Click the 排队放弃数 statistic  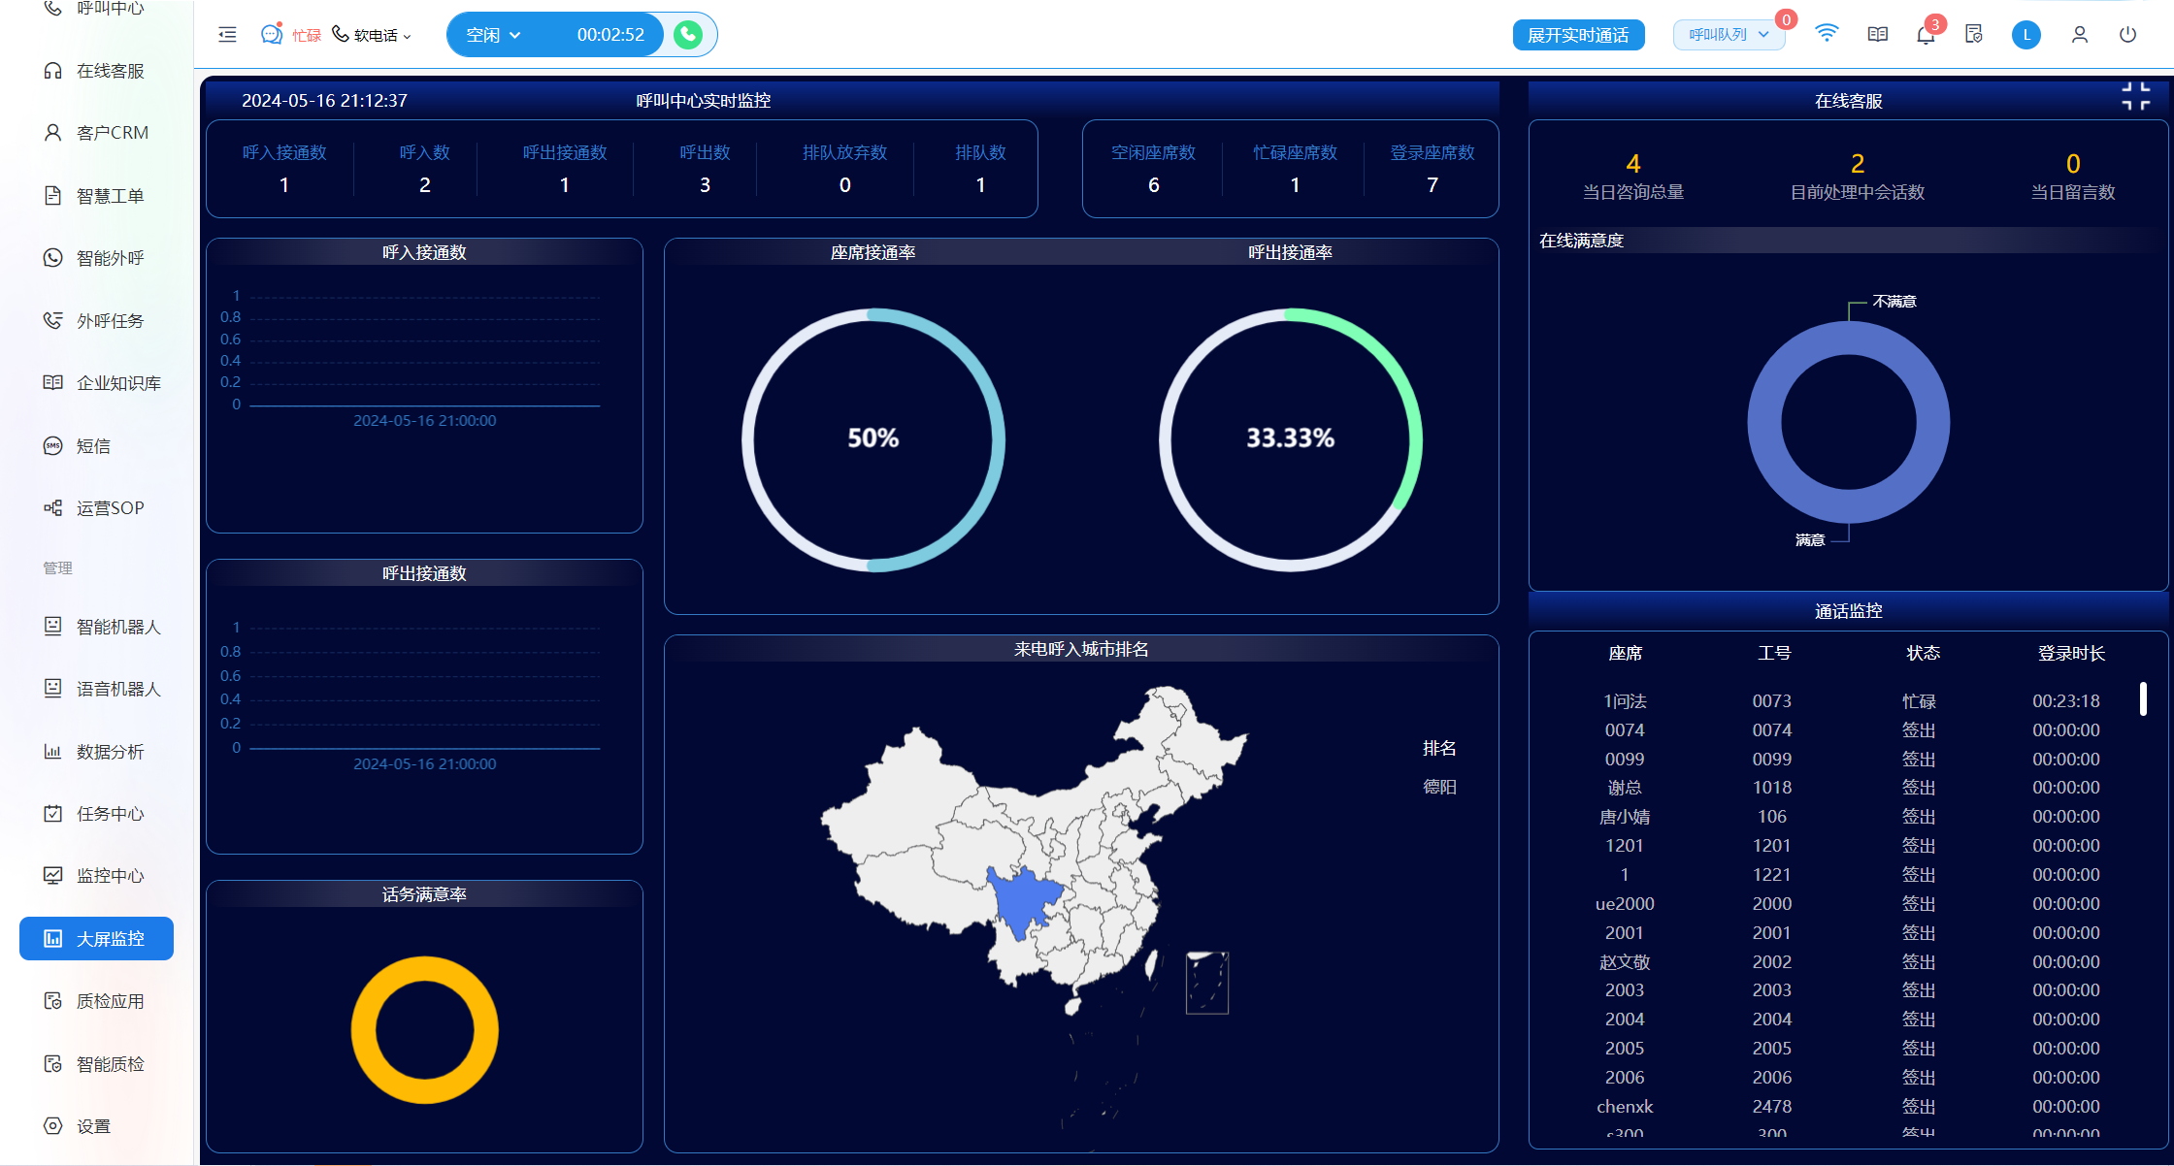[844, 169]
